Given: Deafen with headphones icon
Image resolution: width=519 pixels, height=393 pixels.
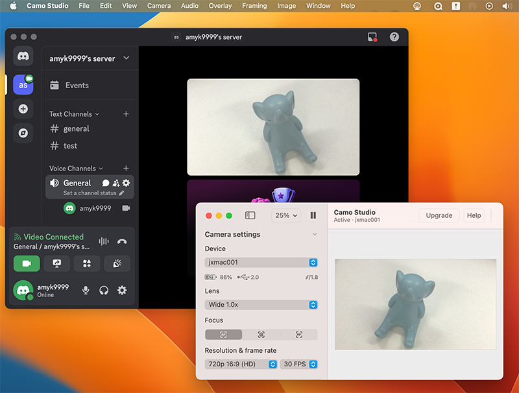Looking at the screenshot, I should (x=104, y=291).
